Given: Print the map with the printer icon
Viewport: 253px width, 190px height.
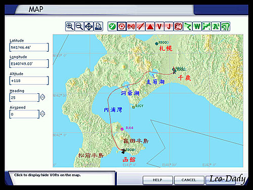Looking at the screenshot, I should coord(98,26).
